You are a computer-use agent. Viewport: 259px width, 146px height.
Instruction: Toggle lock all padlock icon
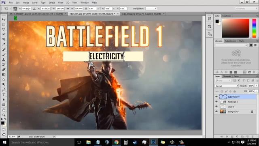click(x=235, y=91)
